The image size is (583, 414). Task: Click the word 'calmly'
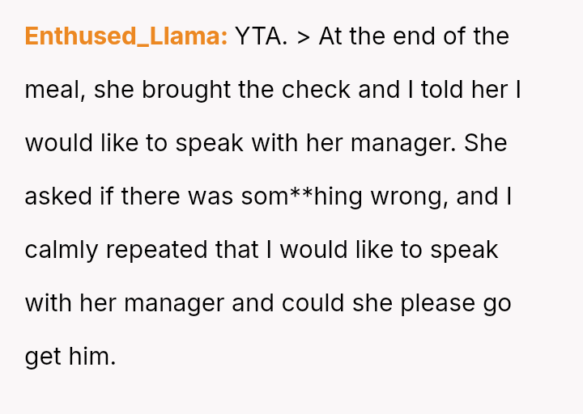62,250
